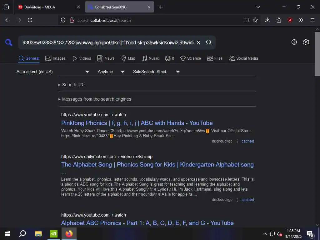The width and height of the screenshot is (320, 240).
Task: Reload the current page
Action: (30, 20)
